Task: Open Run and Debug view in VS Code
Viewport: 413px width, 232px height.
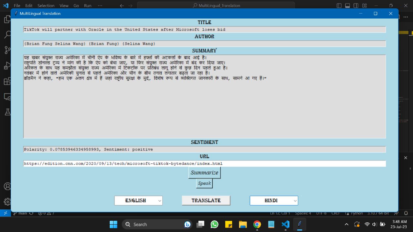Action: pyautogui.click(x=7, y=66)
